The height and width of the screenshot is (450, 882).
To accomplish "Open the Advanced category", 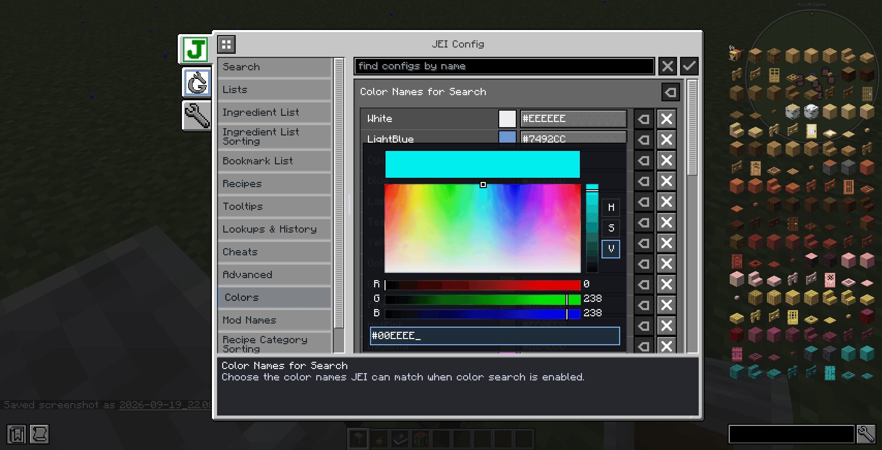I will click(x=275, y=275).
